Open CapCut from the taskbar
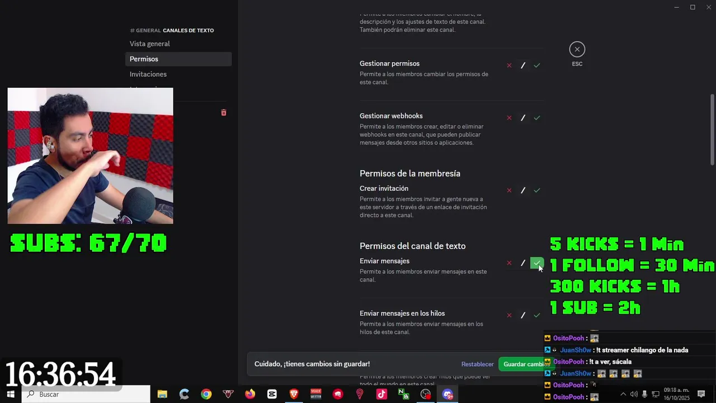Viewport: 716px width, 403px height. pos(272,394)
